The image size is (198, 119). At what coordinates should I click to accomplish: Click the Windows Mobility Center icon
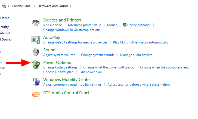coord(36,82)
